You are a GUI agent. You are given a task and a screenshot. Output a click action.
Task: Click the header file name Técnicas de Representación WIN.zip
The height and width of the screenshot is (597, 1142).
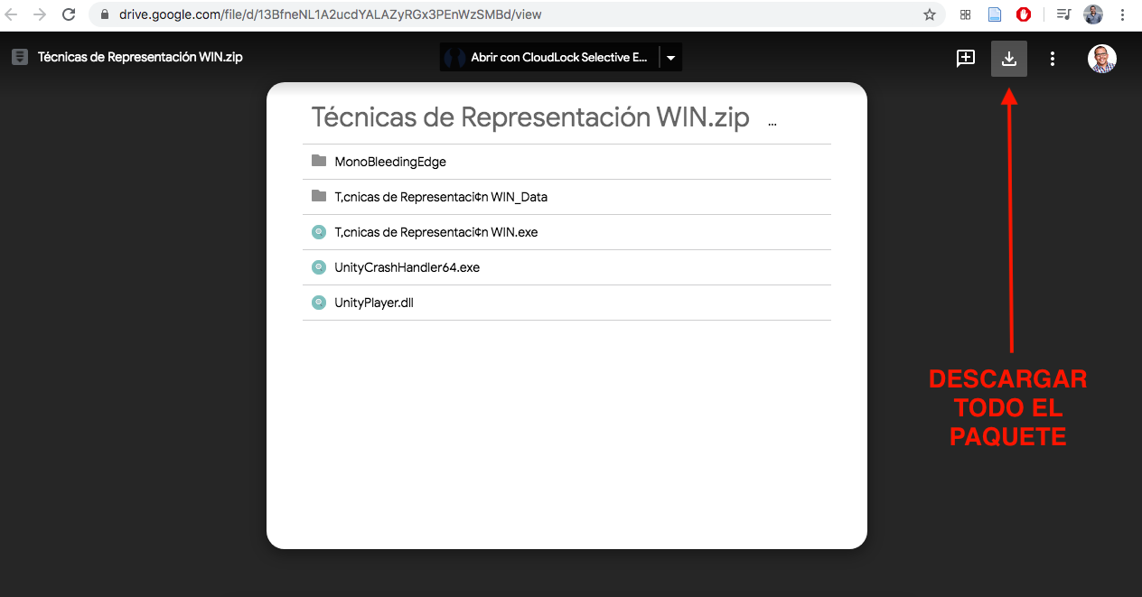(x=140, y=57)
